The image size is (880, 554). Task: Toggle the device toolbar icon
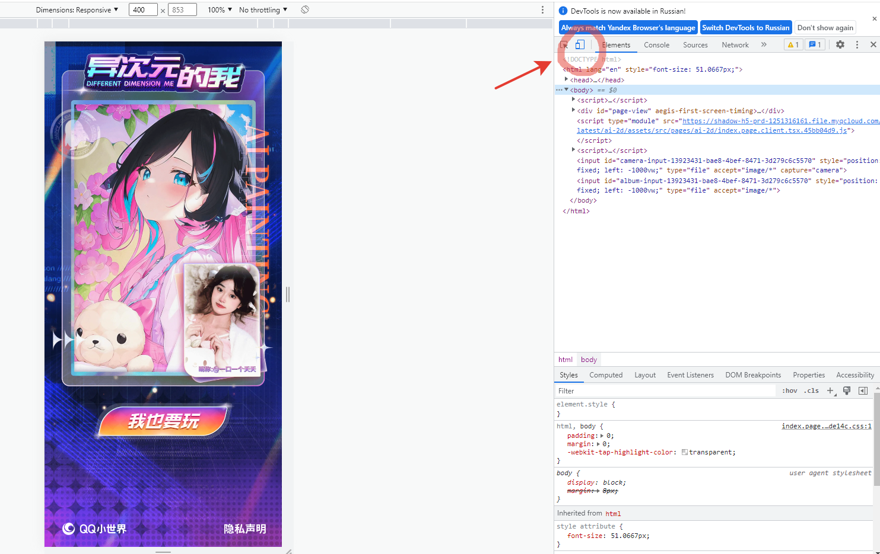580,44
